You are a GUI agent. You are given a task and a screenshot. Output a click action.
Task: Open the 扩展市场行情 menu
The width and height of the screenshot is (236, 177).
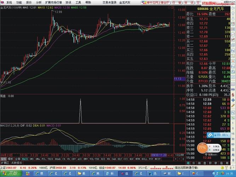pyautogui.click(x=53, y=2)
